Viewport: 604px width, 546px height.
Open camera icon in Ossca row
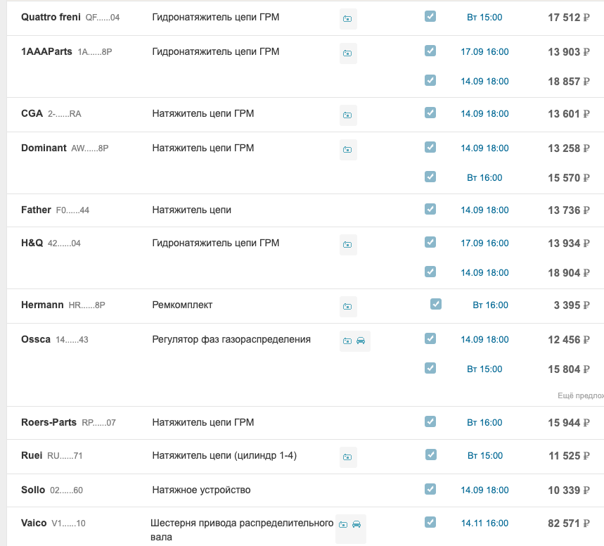point(347,341)
